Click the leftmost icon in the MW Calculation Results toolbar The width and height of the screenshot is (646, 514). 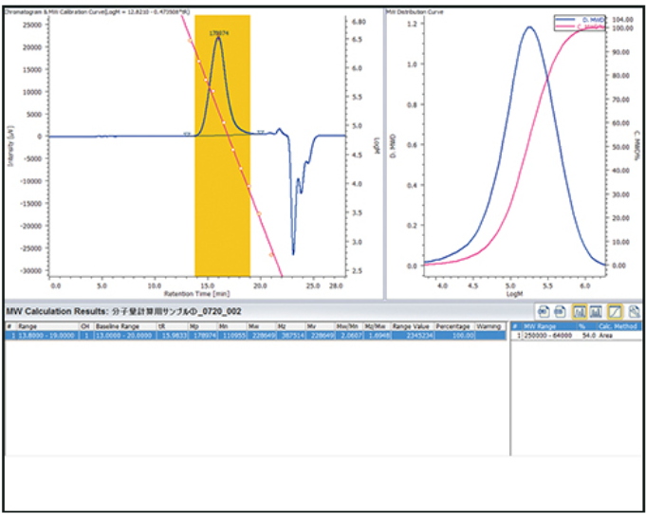pos(542,311)
